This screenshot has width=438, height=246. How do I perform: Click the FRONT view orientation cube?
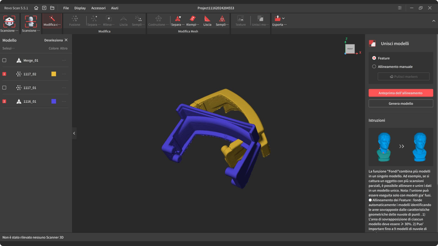[x=350, y=49]
